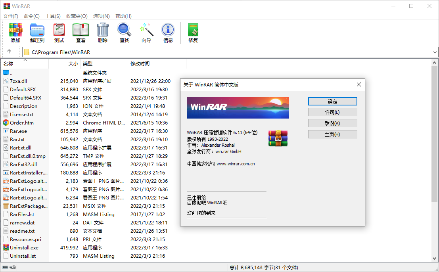Click the key icon in status bar

coord(13,267)
